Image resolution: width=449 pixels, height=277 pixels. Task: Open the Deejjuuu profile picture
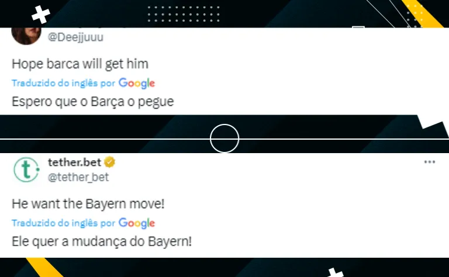click(x=26, y=36)
